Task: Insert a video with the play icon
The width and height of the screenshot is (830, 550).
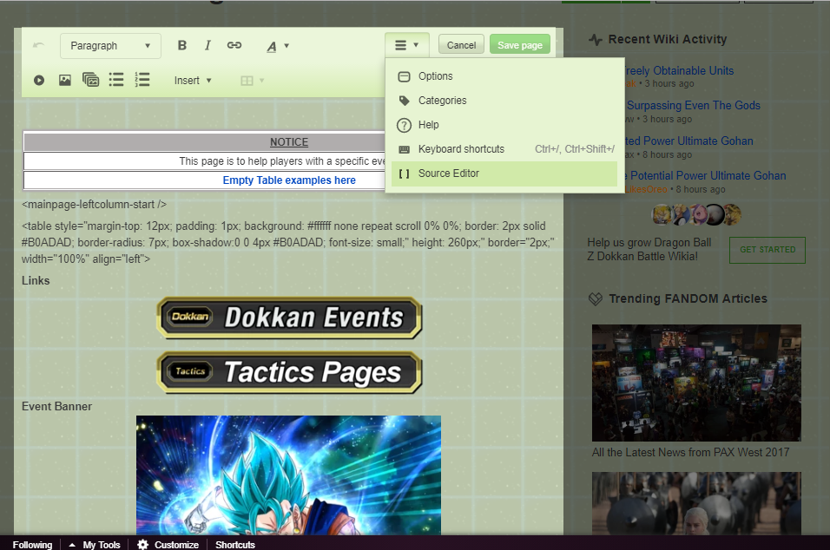Action: (x=39, y=81)
